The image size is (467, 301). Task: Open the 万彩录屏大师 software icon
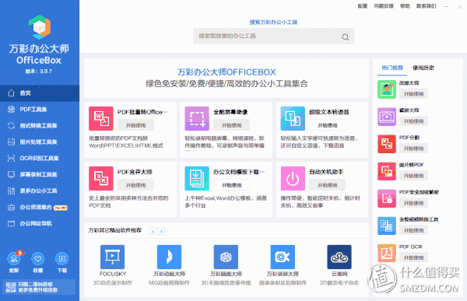[x=283, y=257]
